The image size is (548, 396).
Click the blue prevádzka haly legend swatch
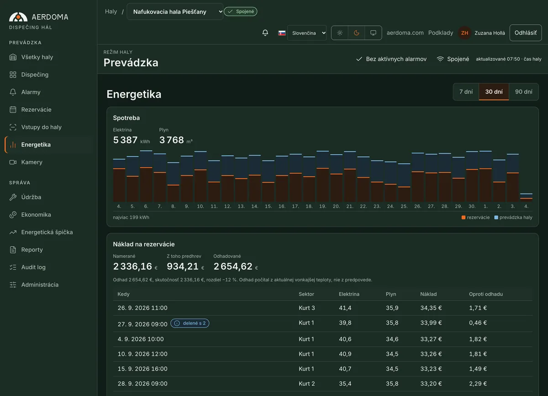495,217
